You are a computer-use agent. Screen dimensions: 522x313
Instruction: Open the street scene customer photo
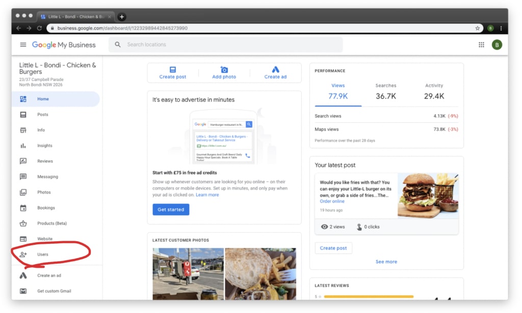pyautogui.click(x=188, y=274)
